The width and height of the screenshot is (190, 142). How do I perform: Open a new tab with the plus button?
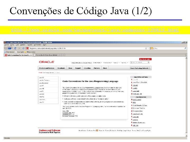pyautogui.click(x=63, y=55)
